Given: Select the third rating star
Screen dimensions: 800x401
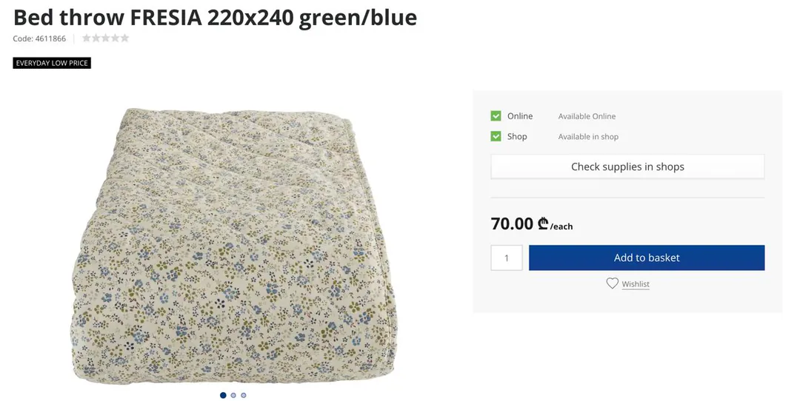Looking at the screenshot, I should click(106, 38).
